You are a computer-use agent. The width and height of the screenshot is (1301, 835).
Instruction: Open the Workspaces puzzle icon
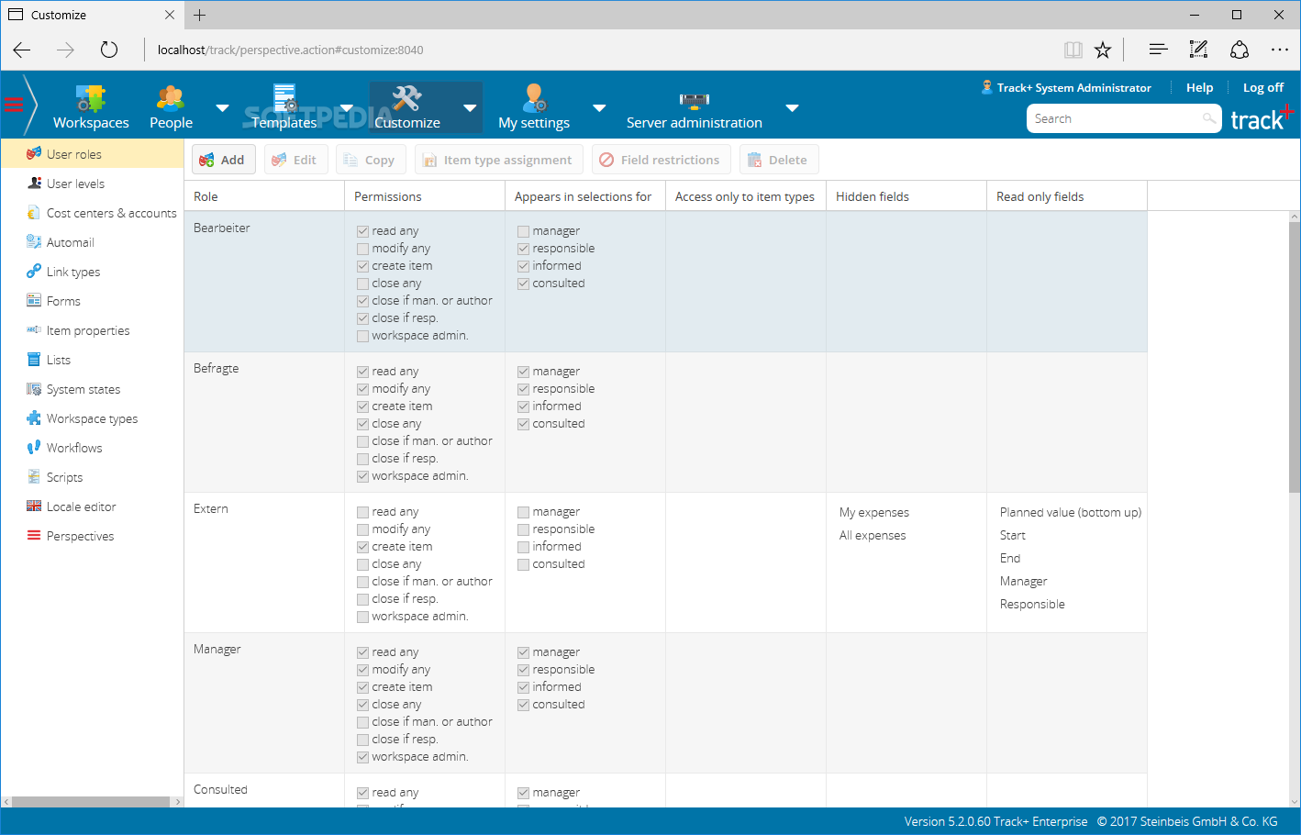pyautogui.click(x=91, y=99)
